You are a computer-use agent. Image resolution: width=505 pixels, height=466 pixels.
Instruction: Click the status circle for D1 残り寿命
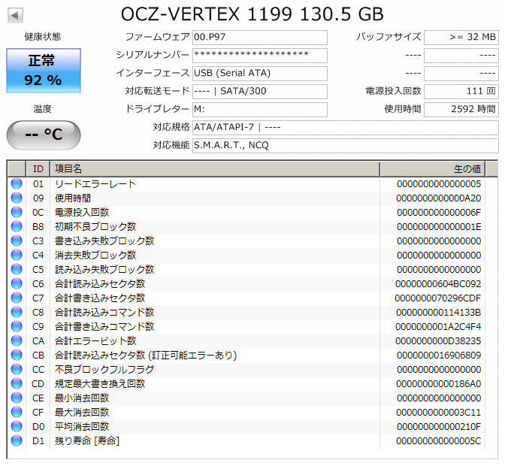tap(17, 440)
